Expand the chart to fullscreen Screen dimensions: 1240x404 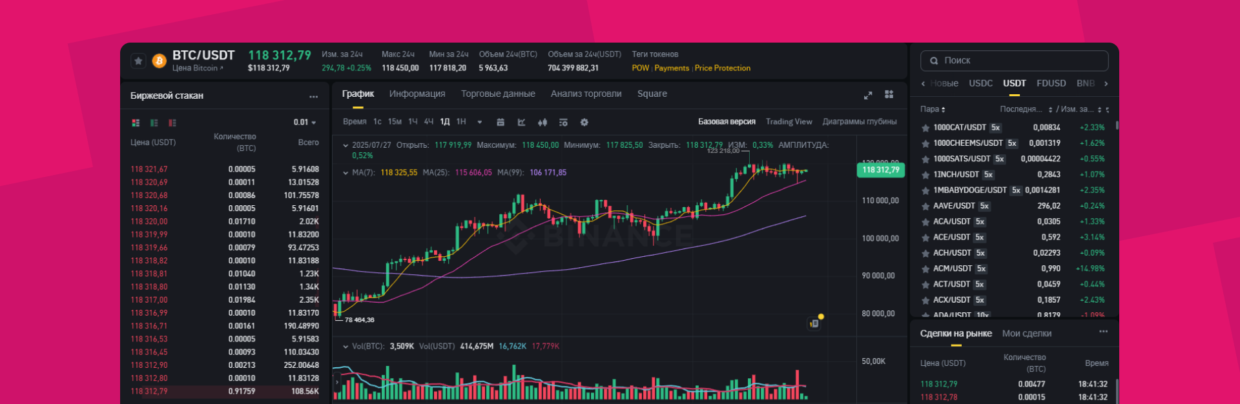point(868,95)
